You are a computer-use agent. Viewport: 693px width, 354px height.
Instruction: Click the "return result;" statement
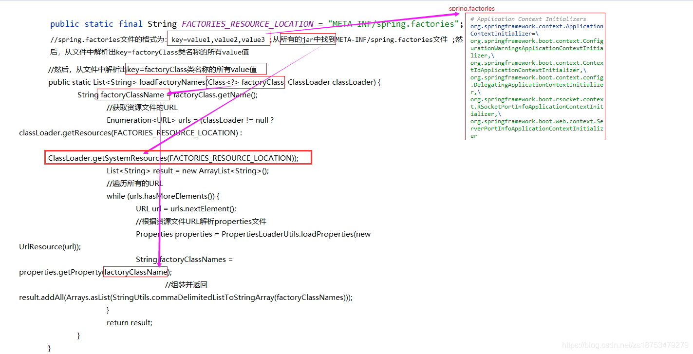[130, 322]
